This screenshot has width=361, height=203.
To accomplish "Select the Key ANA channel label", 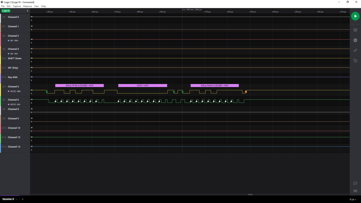I will point(13,77).
